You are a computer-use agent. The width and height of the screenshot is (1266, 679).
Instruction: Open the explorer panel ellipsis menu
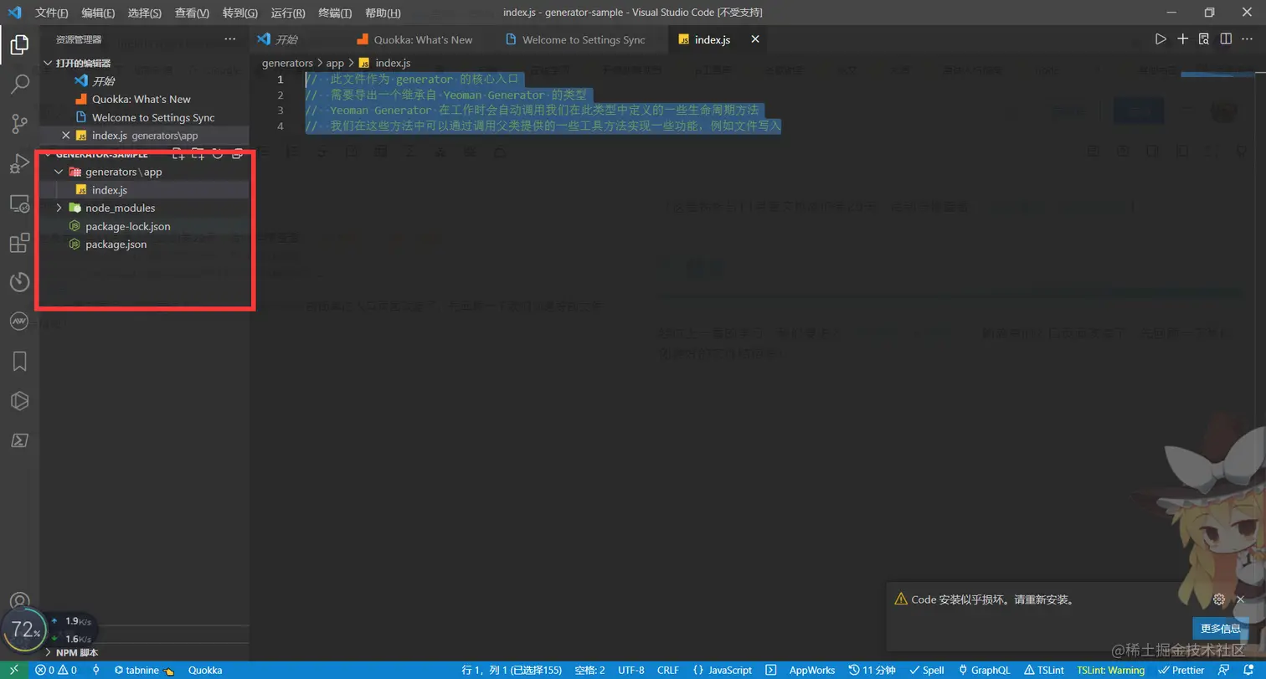coord(230,39)
